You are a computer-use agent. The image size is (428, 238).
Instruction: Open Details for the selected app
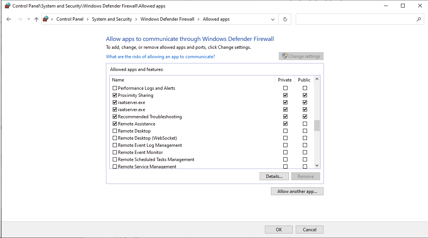click(x=274, y=176)
